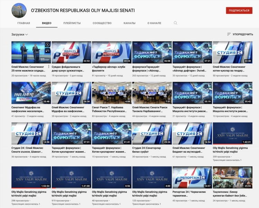Open the channel title O'ZBEKISTON RESPUBLIKASI OLIY MAJLISI SENATI
The image size is (259, 208).
83,10
